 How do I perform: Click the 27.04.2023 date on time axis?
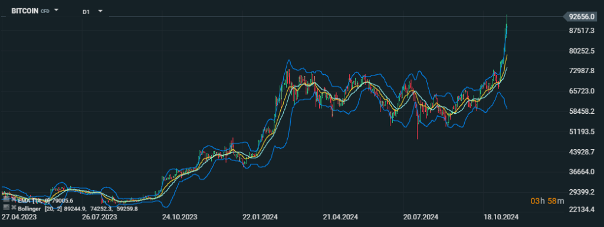point(19,217)
